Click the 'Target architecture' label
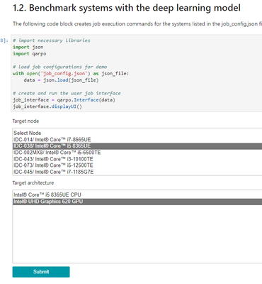This screenshot has height=284, width=262. click(x=33, y=183)
